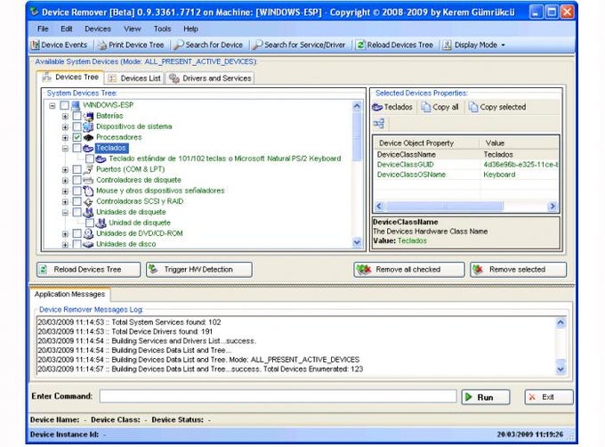605x447 pixels.
Task: Expand the Controladores de disquete node
Action: coord(65,180)
